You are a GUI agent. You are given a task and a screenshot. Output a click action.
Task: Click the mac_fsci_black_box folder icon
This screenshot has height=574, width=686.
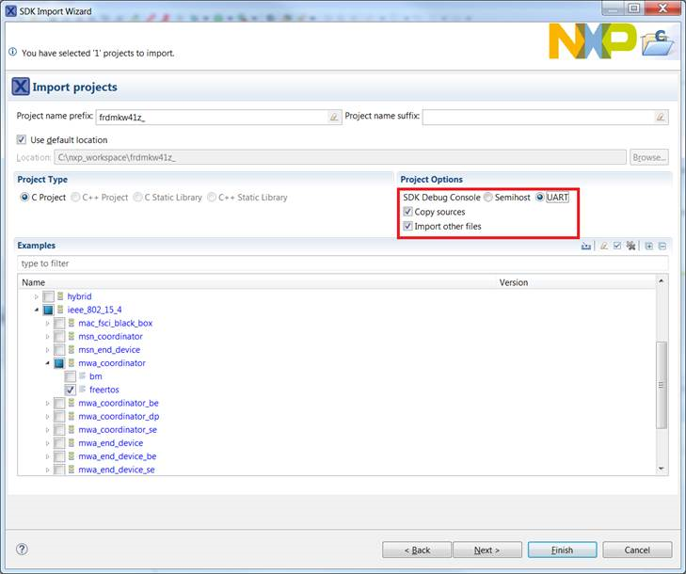tap(72, 323)
